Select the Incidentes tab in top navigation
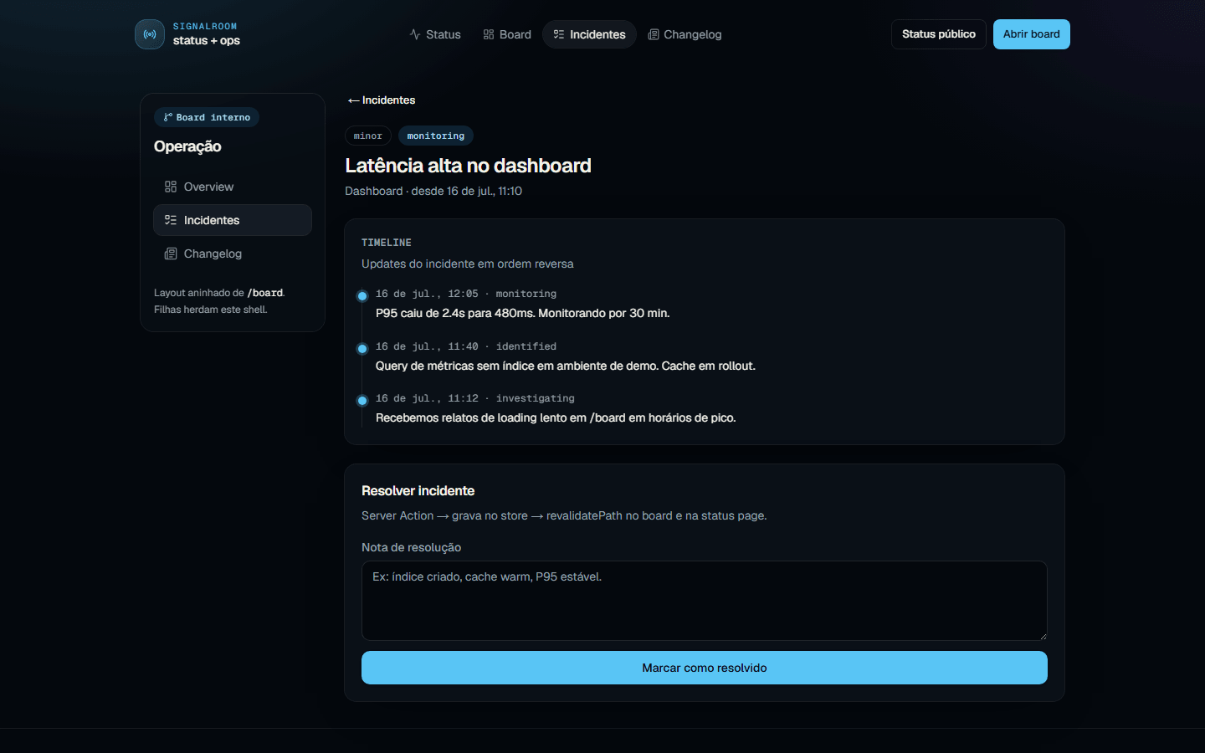 coord(590,34)
